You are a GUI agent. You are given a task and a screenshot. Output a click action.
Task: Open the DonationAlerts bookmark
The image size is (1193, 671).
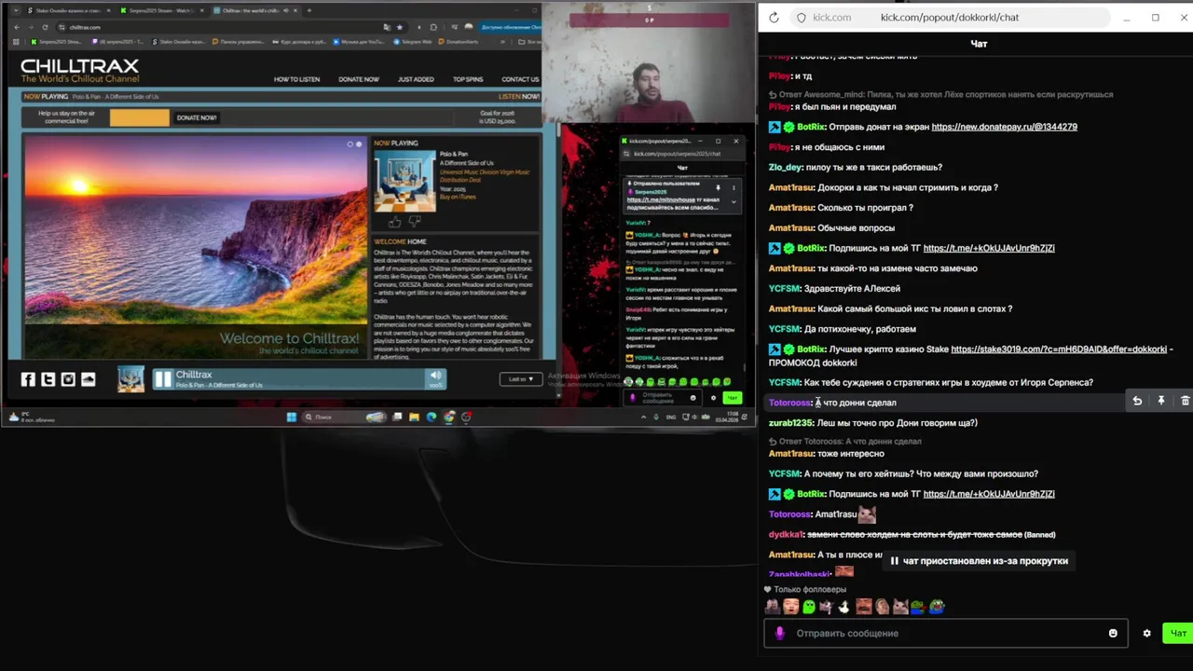459,42
